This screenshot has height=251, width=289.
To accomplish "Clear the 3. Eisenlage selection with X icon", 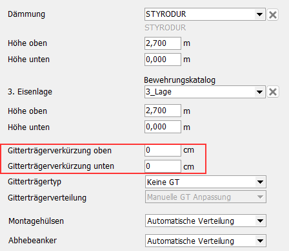I will pos(273,92).
